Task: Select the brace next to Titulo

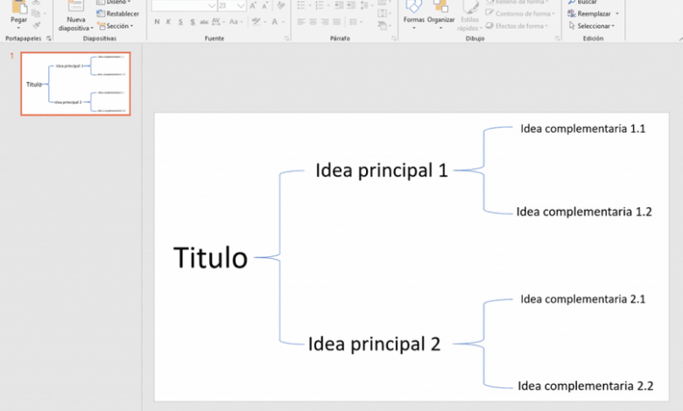Action: [x=279, y=257]
